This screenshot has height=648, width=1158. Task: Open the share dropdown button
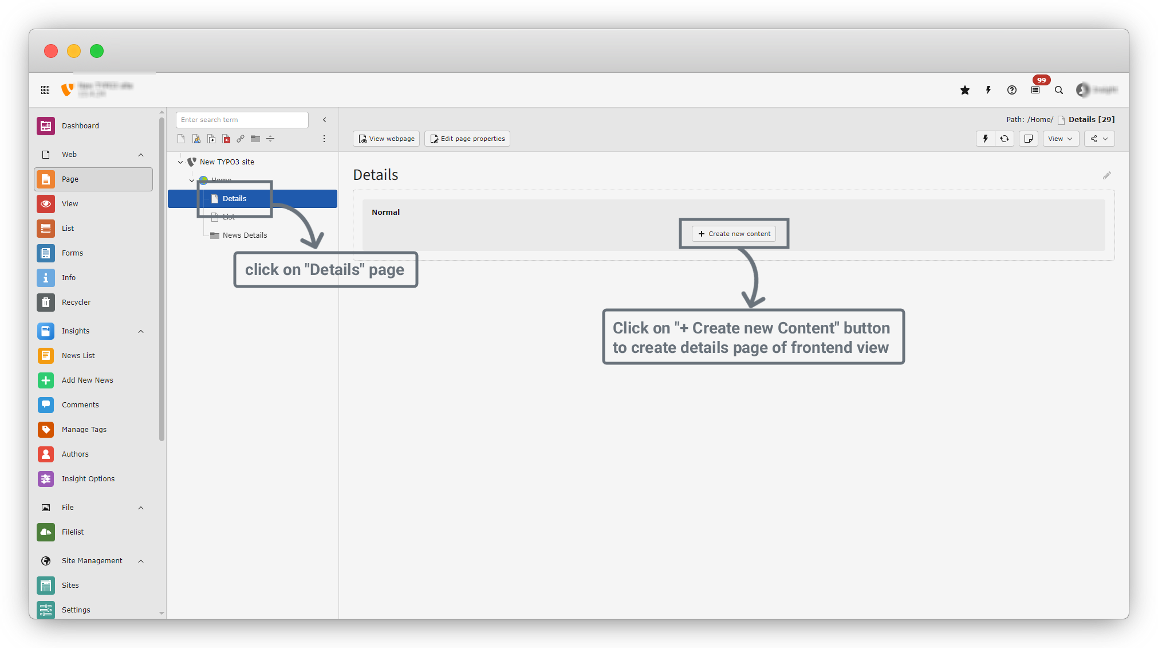[1098, 139]
